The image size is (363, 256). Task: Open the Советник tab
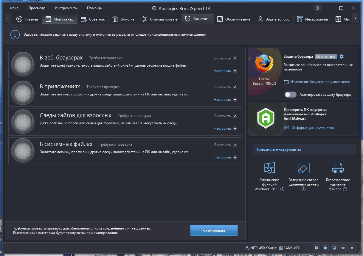click(93, 19)
